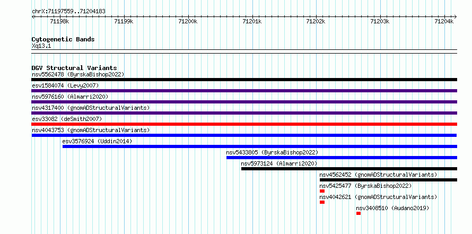Select the purple nsv5976160 variant bar
The width and height of the screenshot is (472, 234).
pyautogui.click(x=244, y=102)
